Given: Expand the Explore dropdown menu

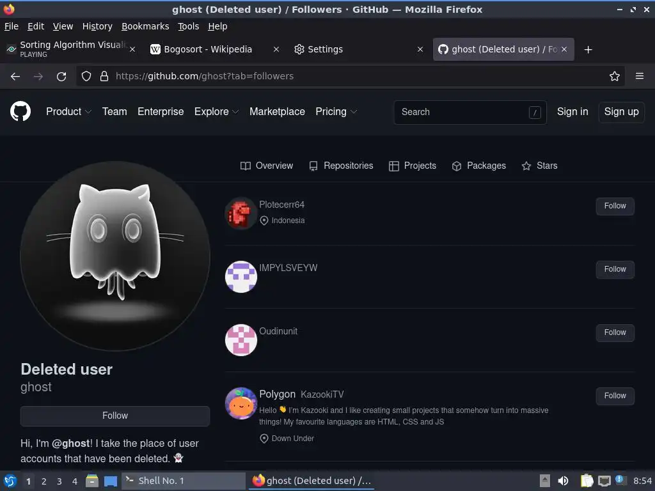Looking at the screenshot, I should pyautogui.click(x=216, y=111).
